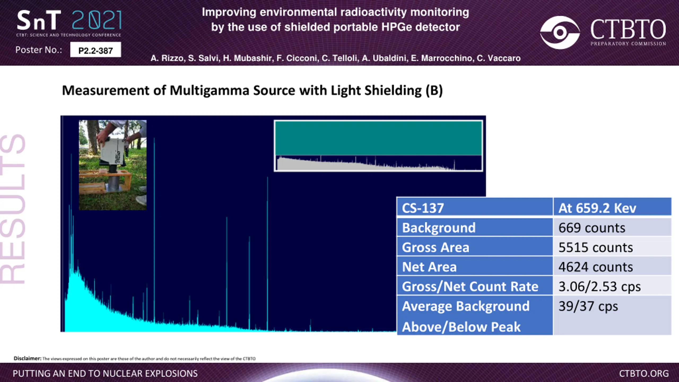Click the '5515 counts' value cell

point(612,247)
